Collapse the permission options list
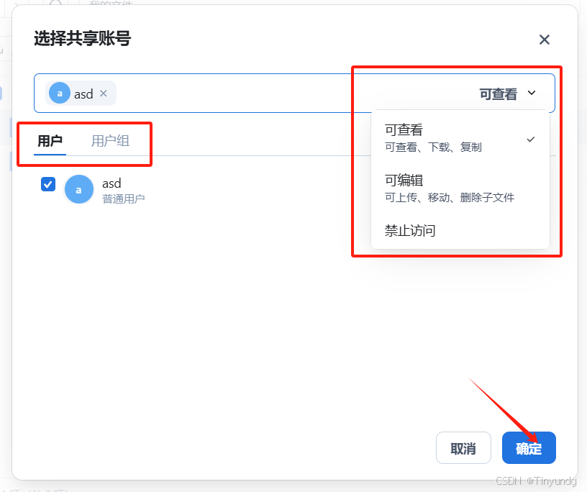The height and width of the screenshot is (492, 587). coord(532,93)
